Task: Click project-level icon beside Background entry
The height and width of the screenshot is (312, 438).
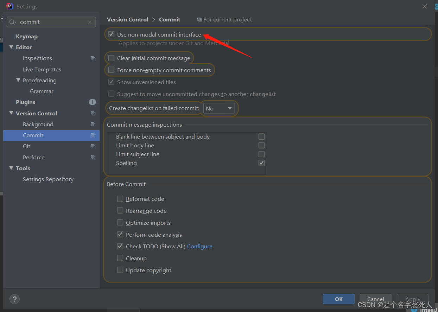Action: pos(93,124)
